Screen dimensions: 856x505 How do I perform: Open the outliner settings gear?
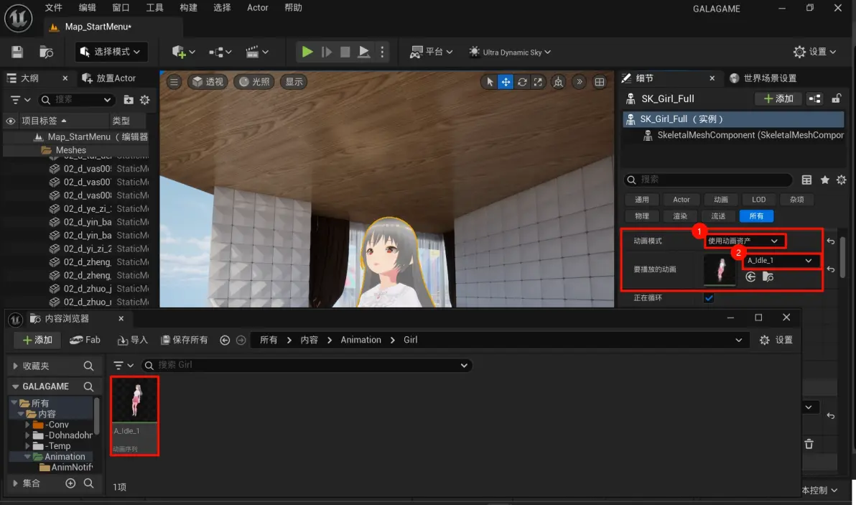pyautogui.click(x=144, y=100)
